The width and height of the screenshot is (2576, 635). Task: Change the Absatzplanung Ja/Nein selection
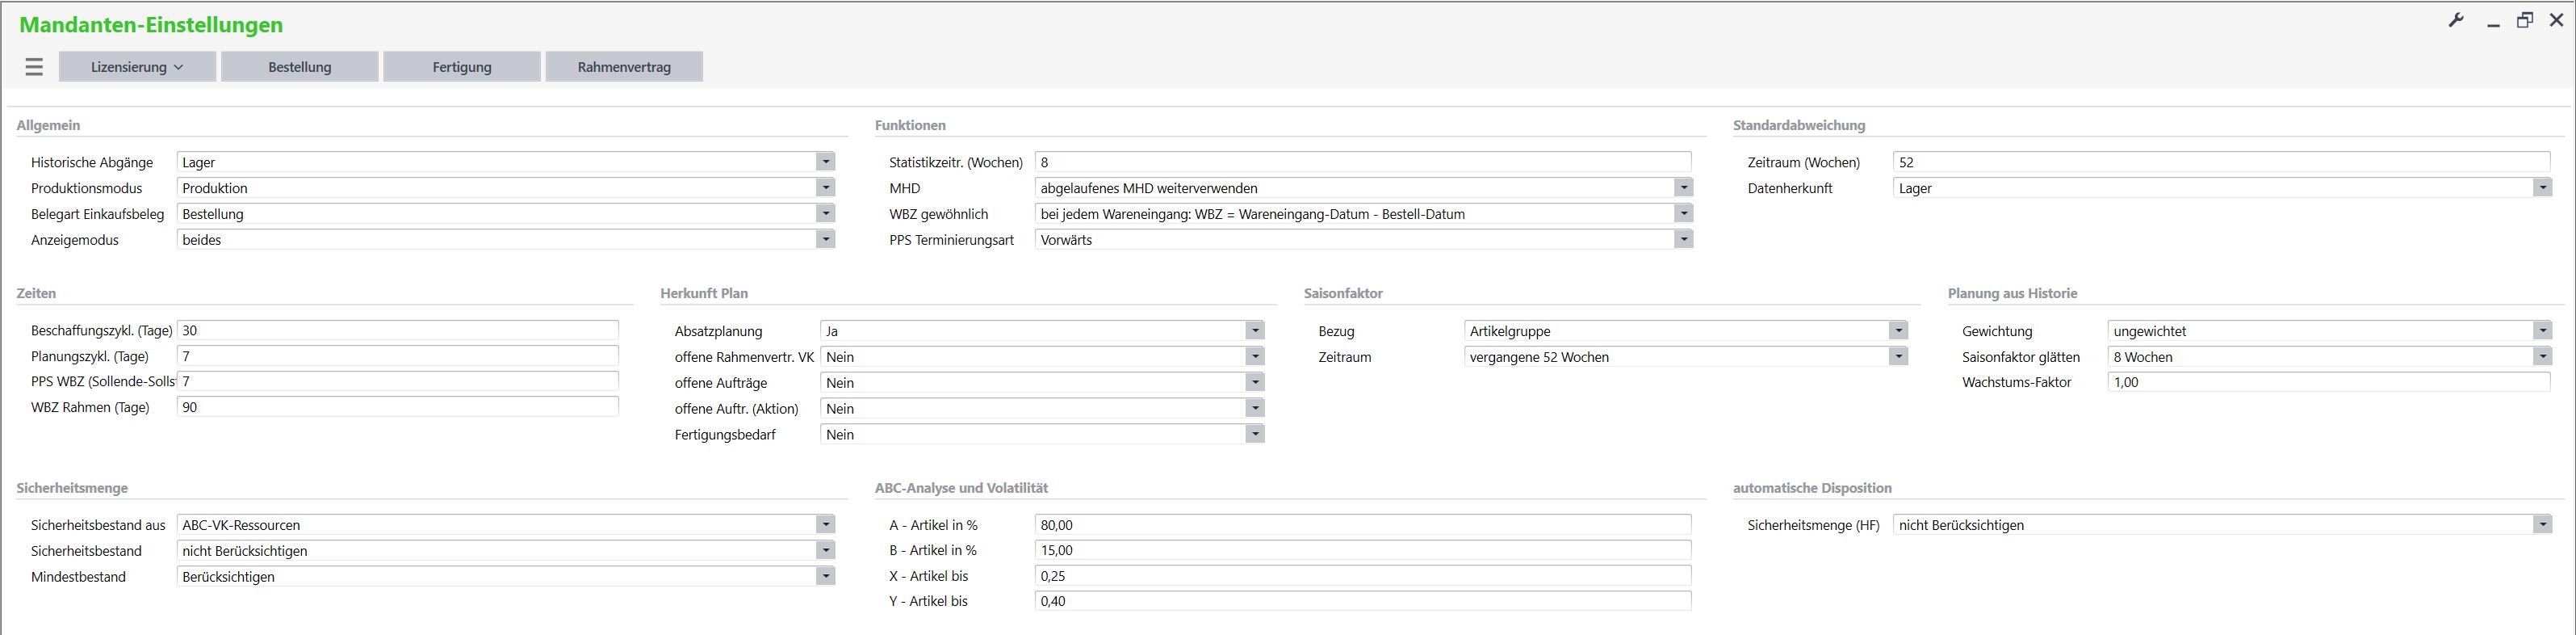1254,331
